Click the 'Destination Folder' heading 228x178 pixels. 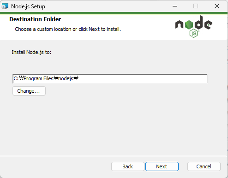pos(35,19)
